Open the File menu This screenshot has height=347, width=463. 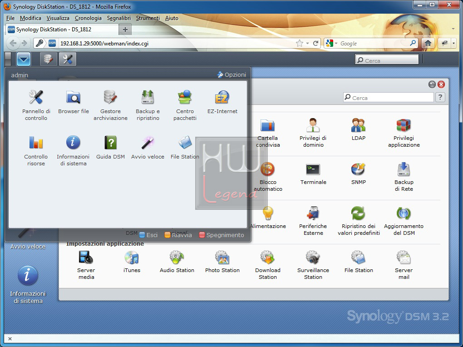pos(10,18)
